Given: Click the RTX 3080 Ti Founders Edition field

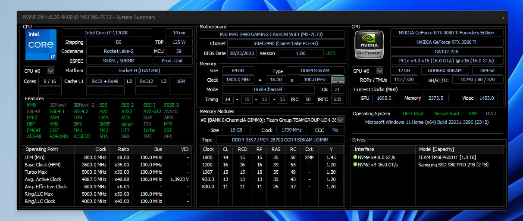Looking at the screenshot, I should coord(447,33).
